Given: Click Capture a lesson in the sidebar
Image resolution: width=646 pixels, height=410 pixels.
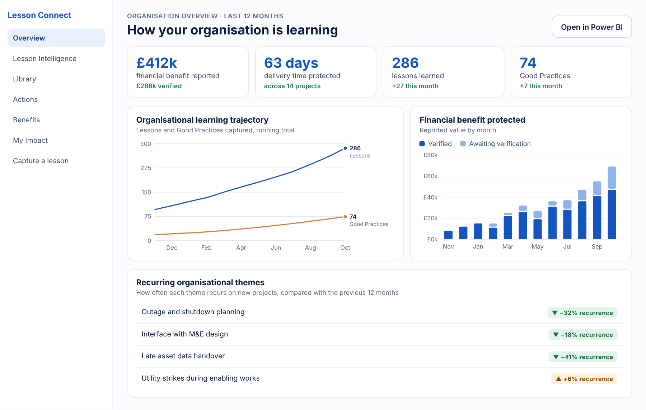Looking at the screenshot, I should 56,161.
